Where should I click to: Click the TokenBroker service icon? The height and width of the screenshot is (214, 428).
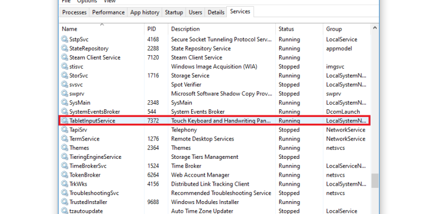pos(65,175)
